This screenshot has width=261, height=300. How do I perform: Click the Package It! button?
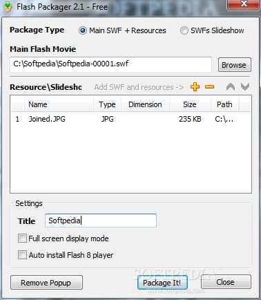pyautogui.click(x=162, y=283)
